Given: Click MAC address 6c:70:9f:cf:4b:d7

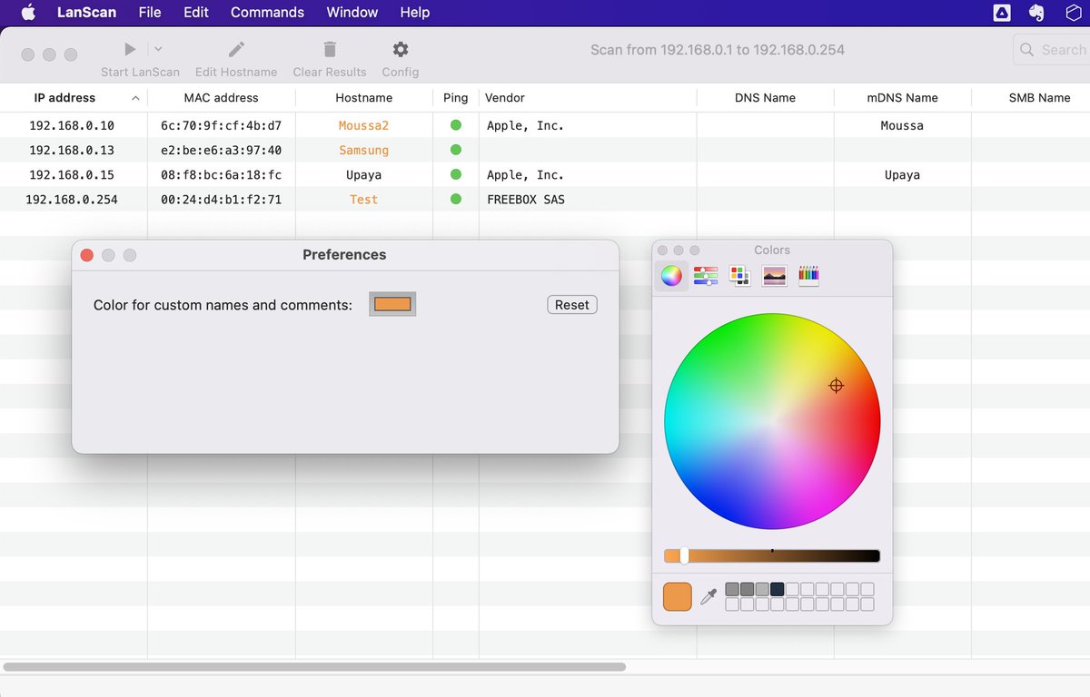Looking at the screenshot, I should pos(221,125).
